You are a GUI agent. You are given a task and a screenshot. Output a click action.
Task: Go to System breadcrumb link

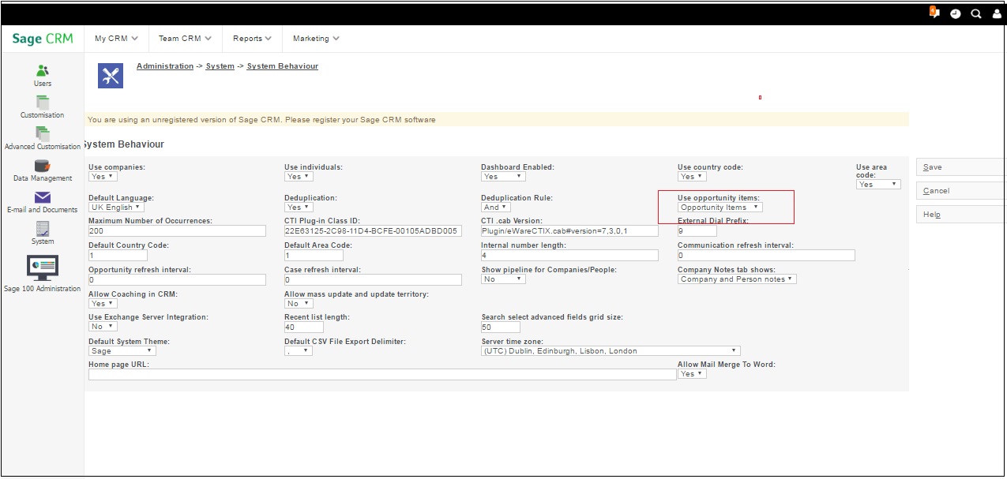(220, 66)
